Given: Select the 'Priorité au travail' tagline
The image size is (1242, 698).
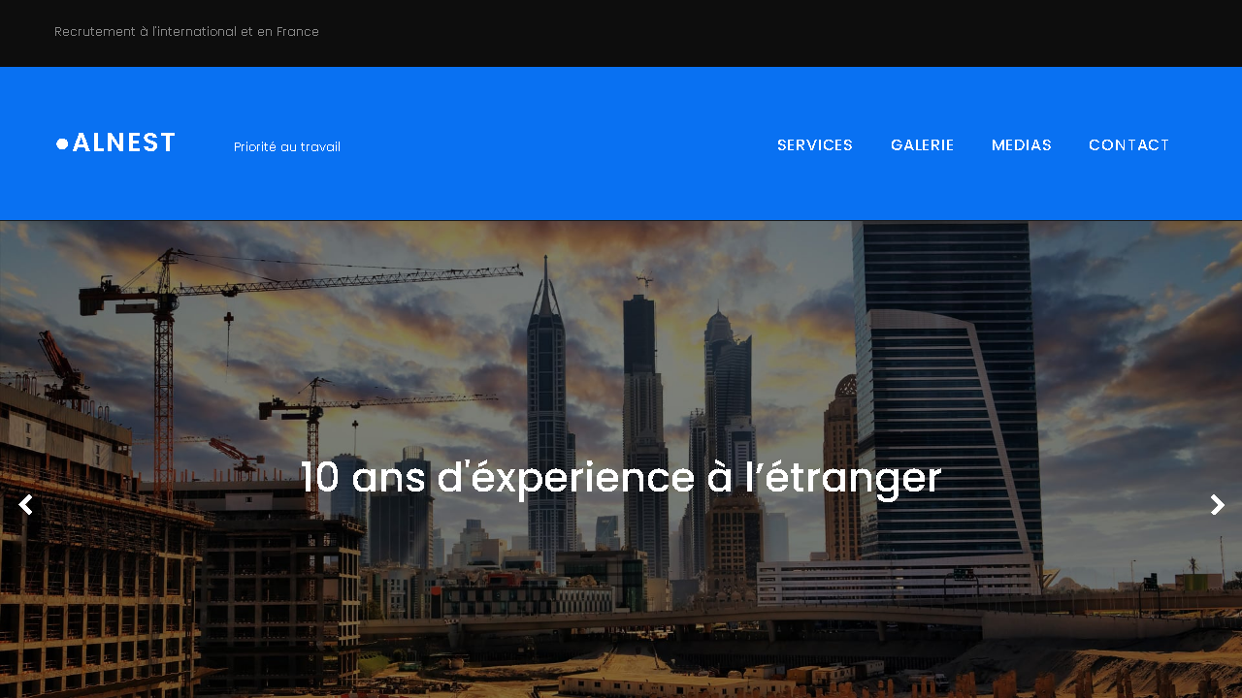Looking at the screenshot, I should click(x=287, y=147).
